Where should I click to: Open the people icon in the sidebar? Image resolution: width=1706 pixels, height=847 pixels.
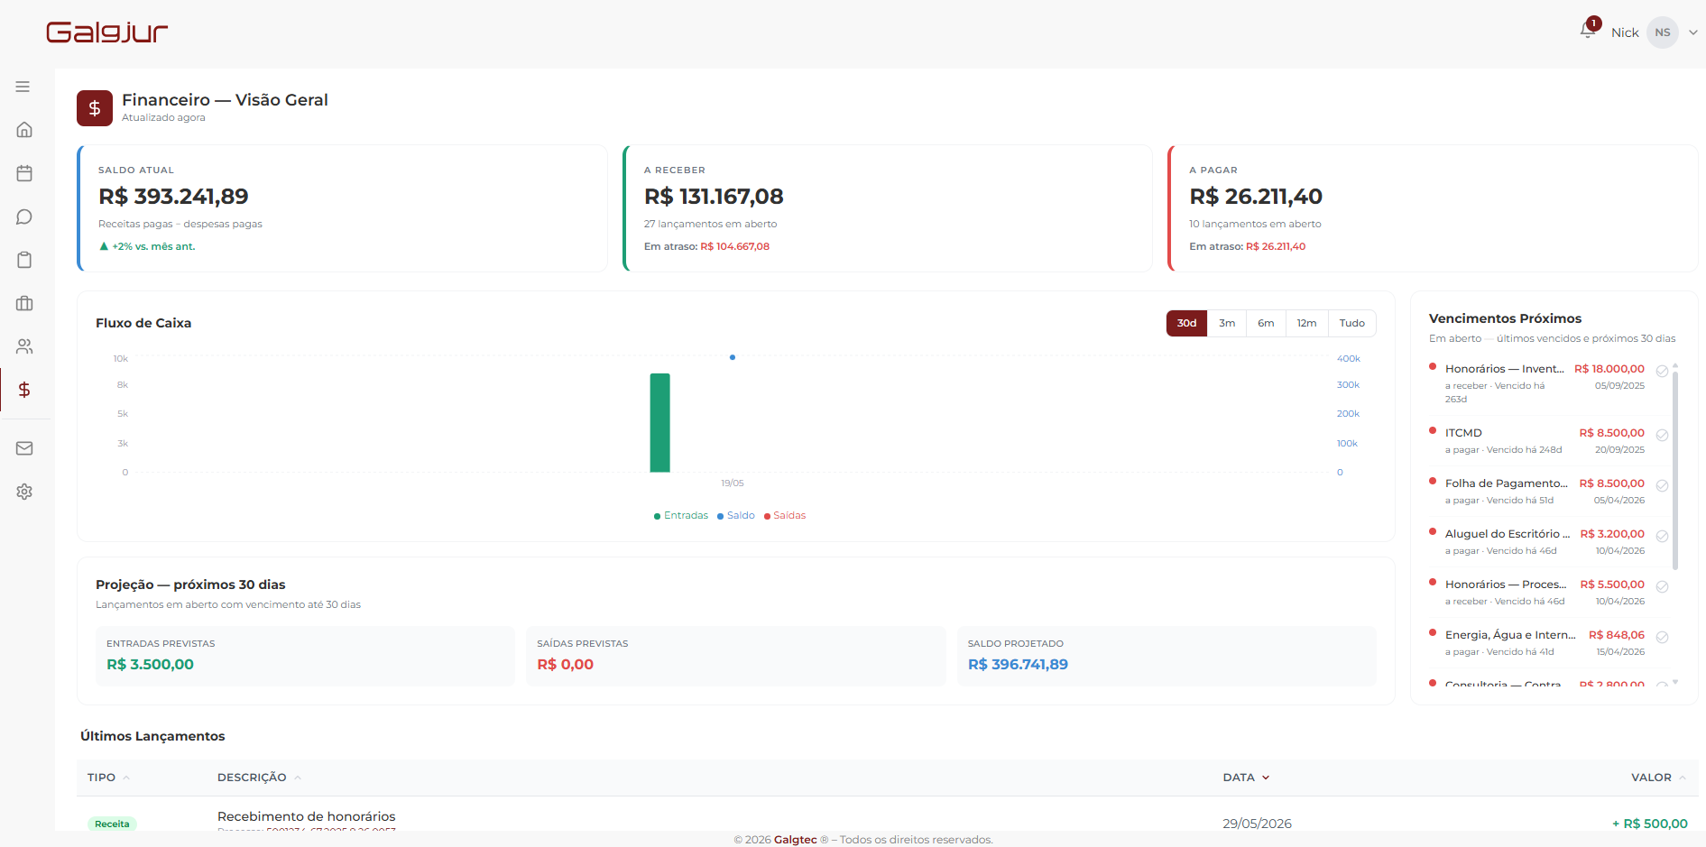click(24, 346)
